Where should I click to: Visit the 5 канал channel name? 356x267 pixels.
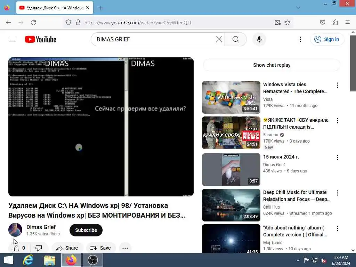click(x=270, y=135)
